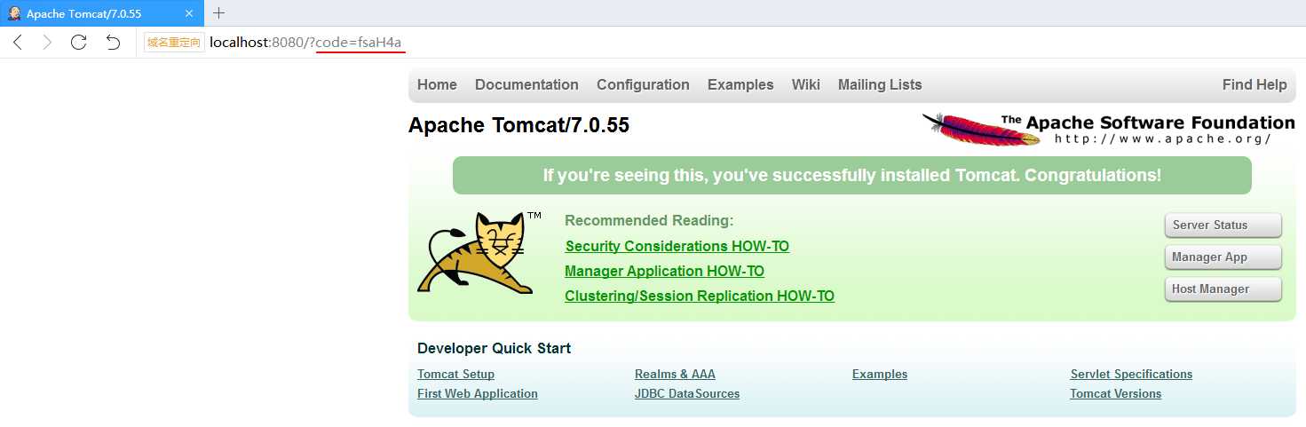Click the browser back arrow
Screen dimensions: 1306x427
coord(18,43)
